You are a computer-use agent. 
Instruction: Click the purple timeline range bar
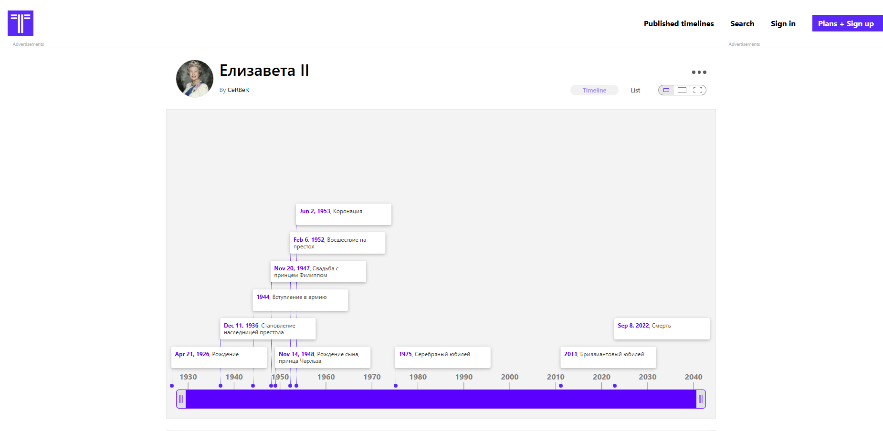441,399
